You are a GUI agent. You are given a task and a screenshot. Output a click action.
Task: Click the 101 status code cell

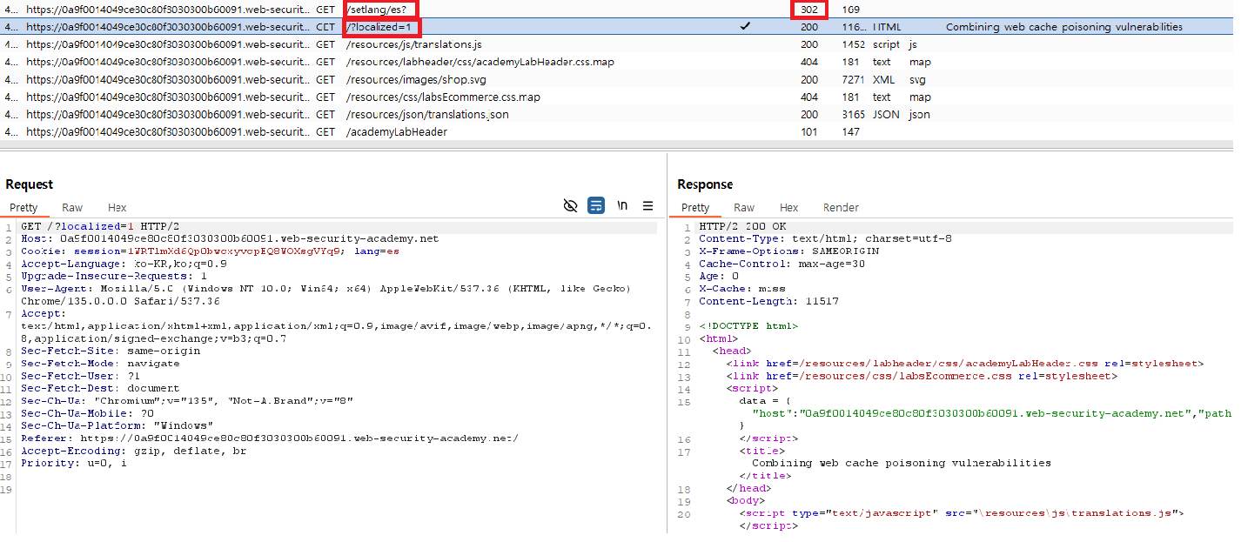tap(809, 131)
